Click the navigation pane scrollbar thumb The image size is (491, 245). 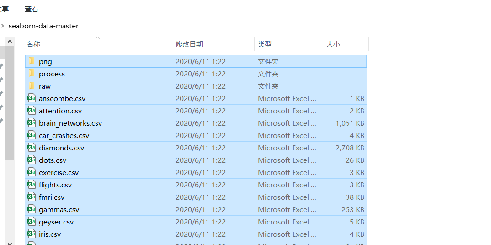(x=10, y=103)
